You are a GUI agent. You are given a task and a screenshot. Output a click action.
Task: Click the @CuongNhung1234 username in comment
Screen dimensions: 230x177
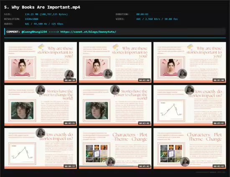point(34,32)
